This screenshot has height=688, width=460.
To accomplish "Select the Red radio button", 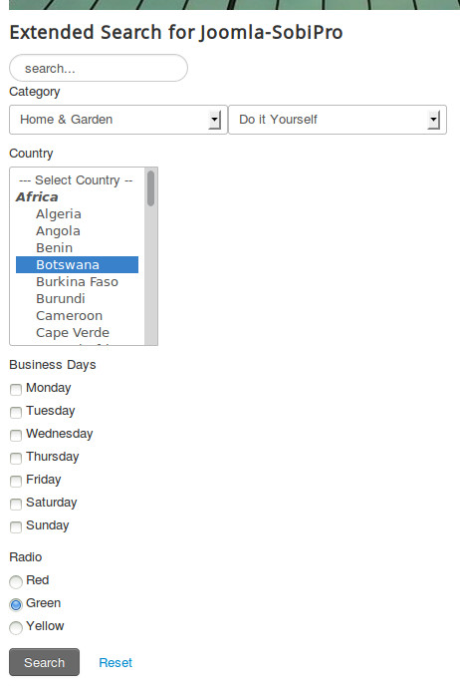I will tap(16, 582).
